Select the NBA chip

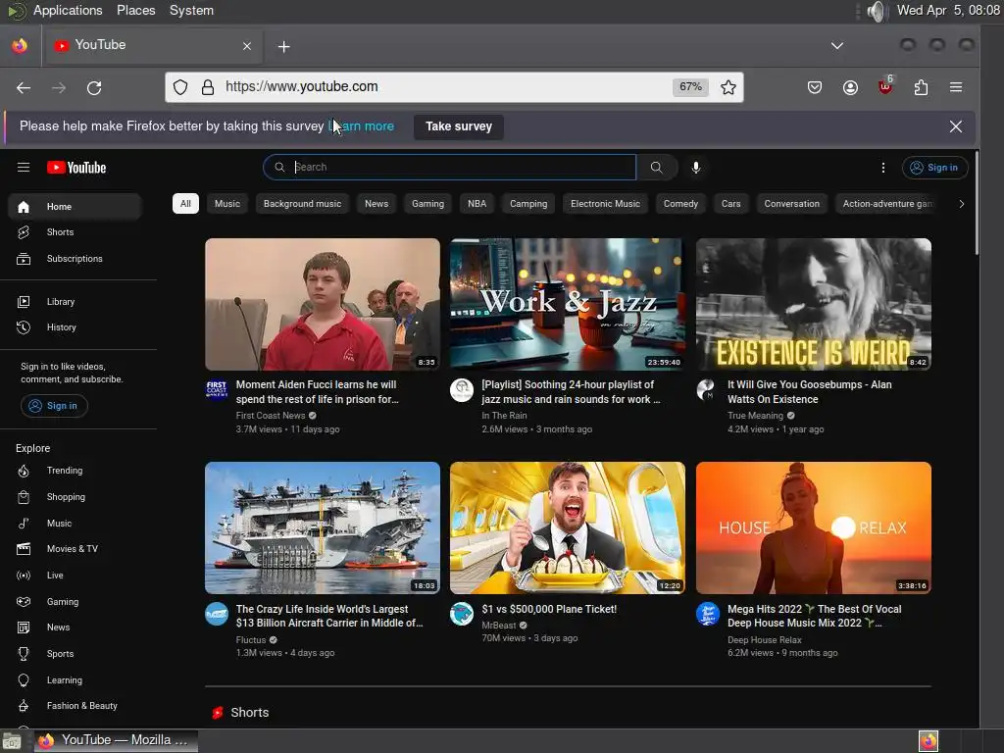[x=477, y=204]
